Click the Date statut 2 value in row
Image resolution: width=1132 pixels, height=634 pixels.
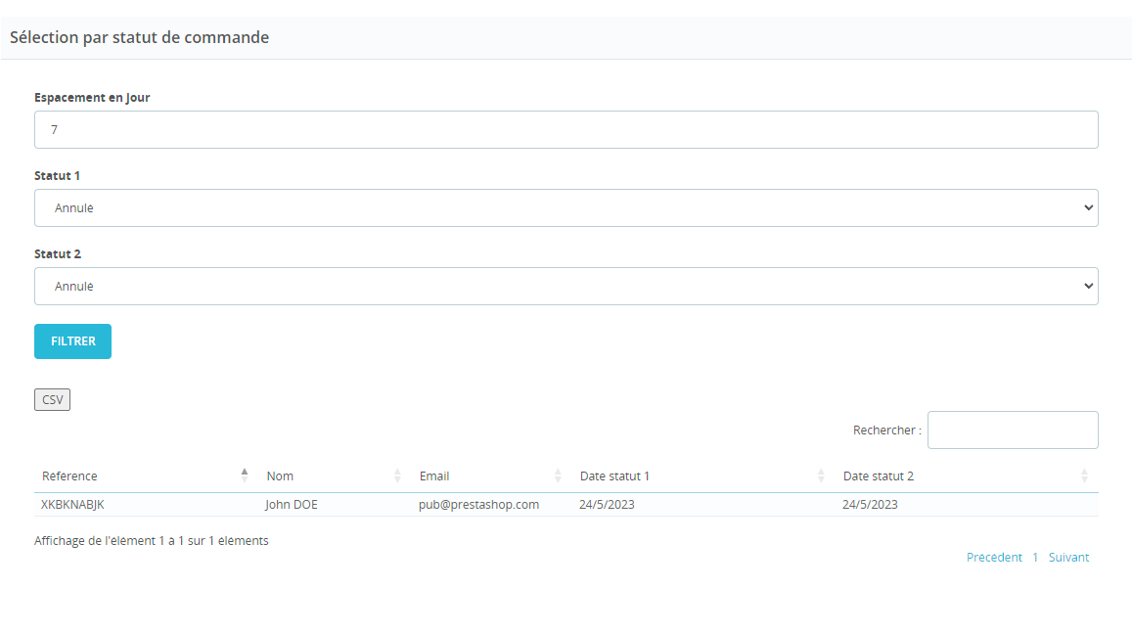click(x=870, y=505)
